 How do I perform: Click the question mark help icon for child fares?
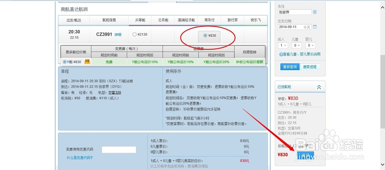[x=281, y=54]
